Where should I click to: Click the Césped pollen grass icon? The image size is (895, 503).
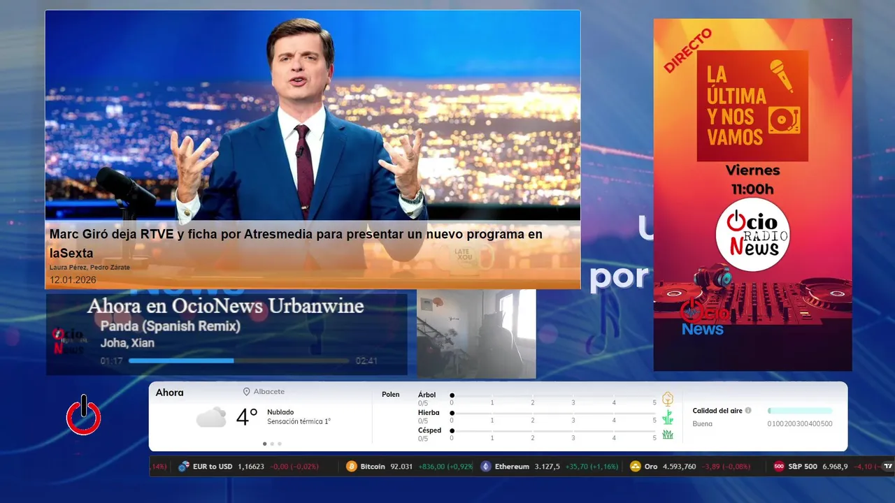(668, 435)
